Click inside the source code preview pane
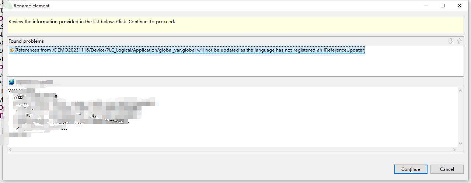471x183 pixels. pyautogui.click(x=258, y=122)
